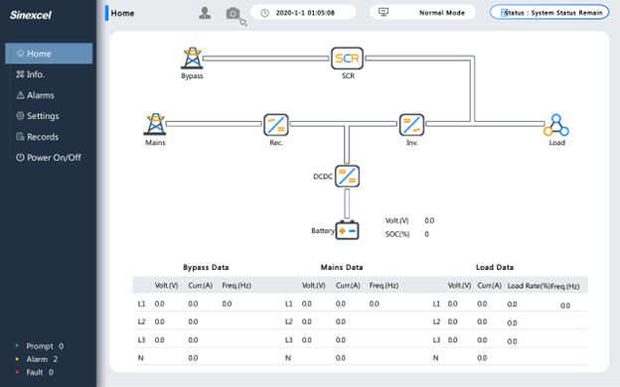Screen dimensions: 620x387
Task: Click Mains Data L2 current value
Action: tap(341, 322)
